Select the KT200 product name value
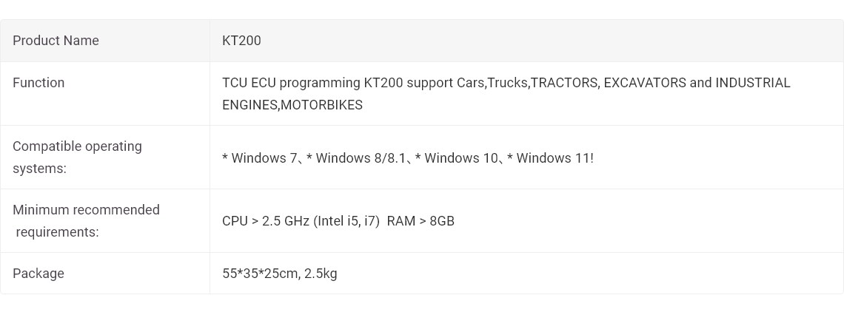844x332 pixels. 241,41
